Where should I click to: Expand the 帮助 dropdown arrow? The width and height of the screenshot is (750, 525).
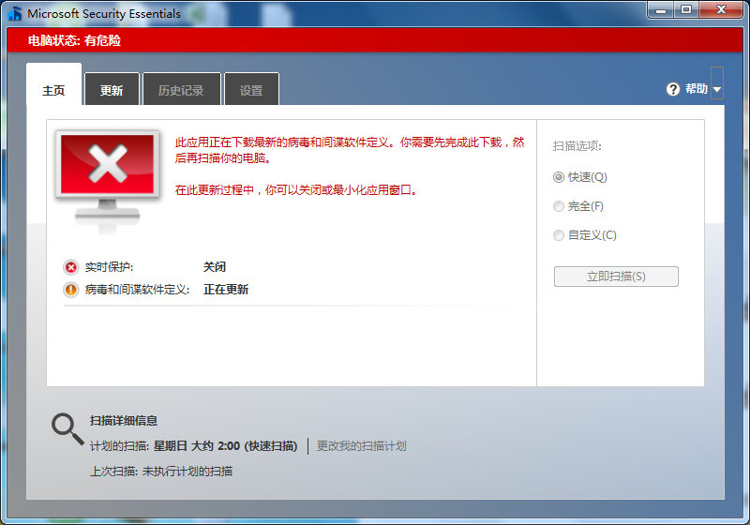(717, 90)
